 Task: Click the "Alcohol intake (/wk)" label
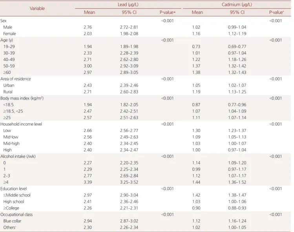[x=18, y=156]
